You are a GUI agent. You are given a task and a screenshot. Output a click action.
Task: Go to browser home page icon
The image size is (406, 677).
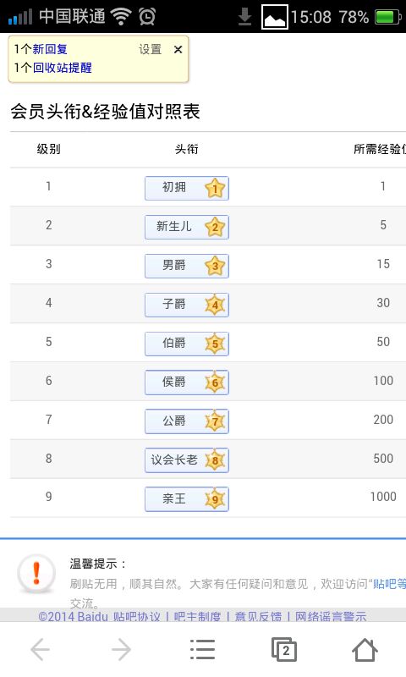tap(365, 649)
